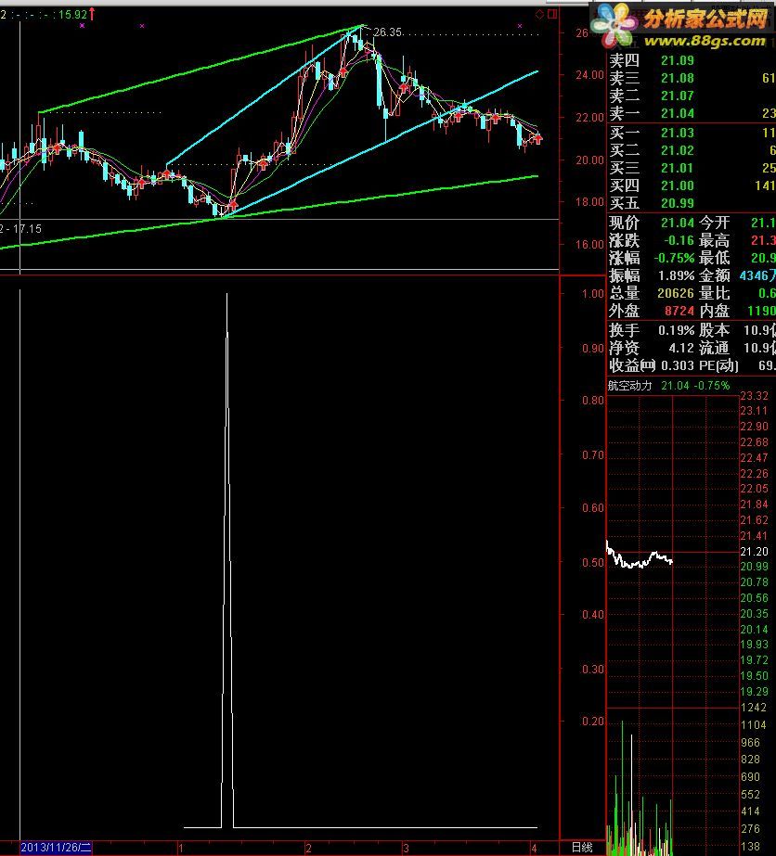The image size is (776, 856).
Task: Click the red up arrow beside 15.92
Action: click(92, 14)
